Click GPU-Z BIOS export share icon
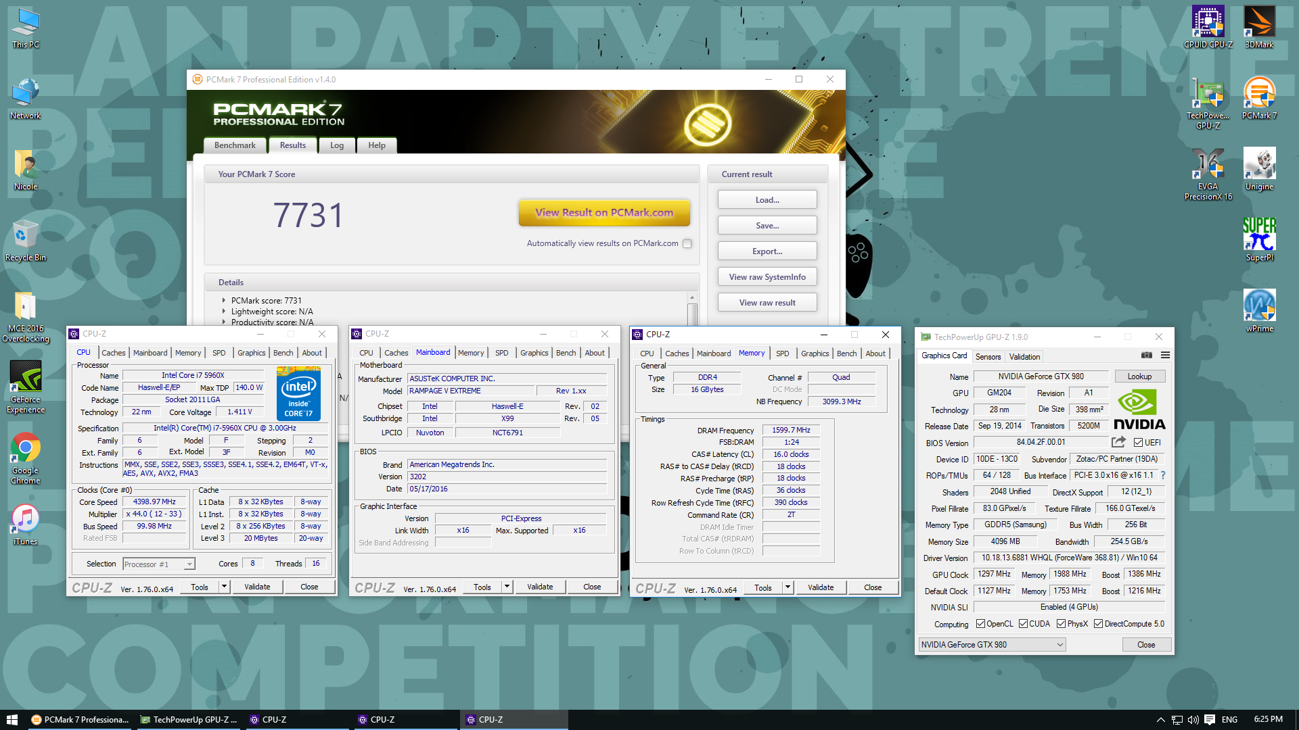 (1118, 442)
